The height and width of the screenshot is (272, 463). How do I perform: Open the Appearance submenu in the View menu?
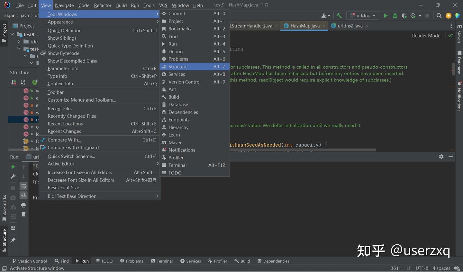click(100, 22)
